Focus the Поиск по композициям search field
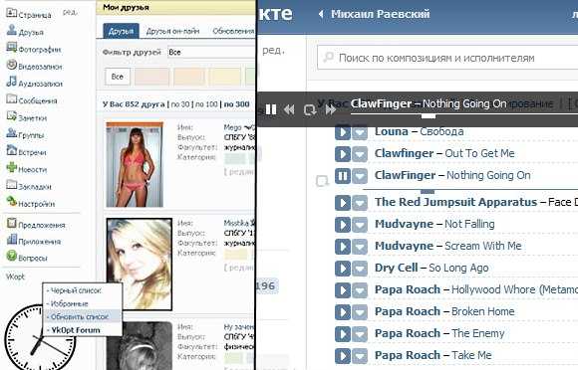 [x=447, y=58]
